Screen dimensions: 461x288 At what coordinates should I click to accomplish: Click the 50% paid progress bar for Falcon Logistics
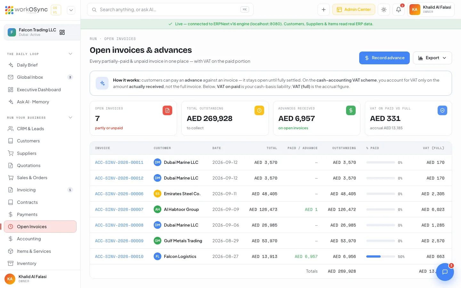click(x=380, y=257)
